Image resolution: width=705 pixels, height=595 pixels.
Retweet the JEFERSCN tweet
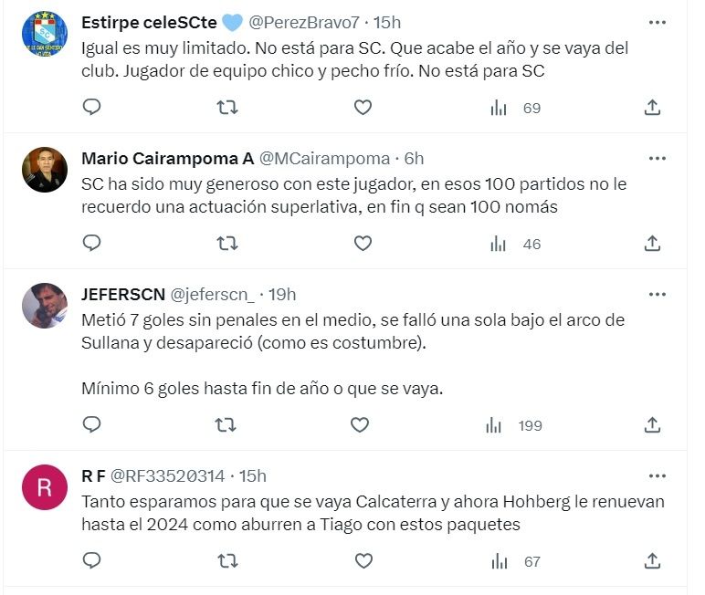coord(225,424)
